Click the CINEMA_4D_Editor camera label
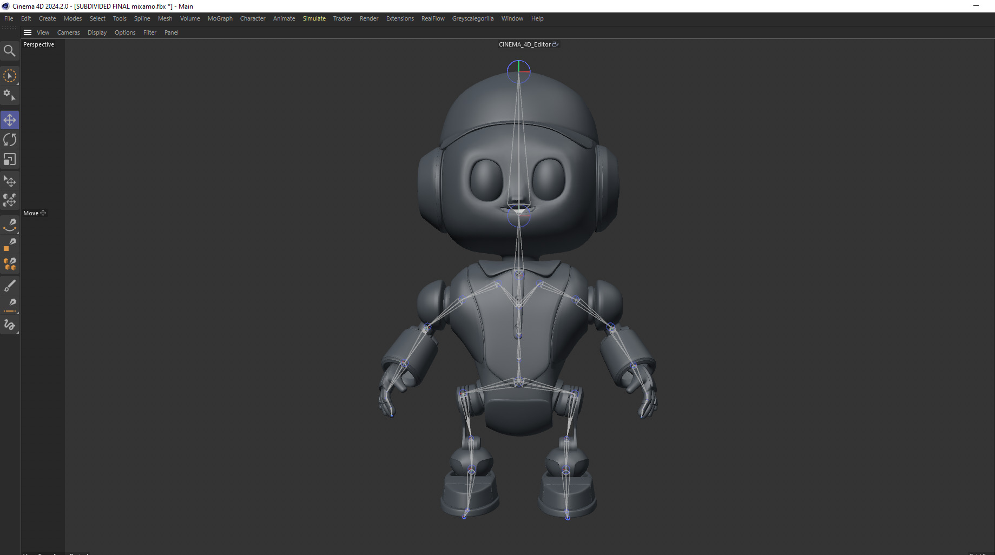 (524, 44)
